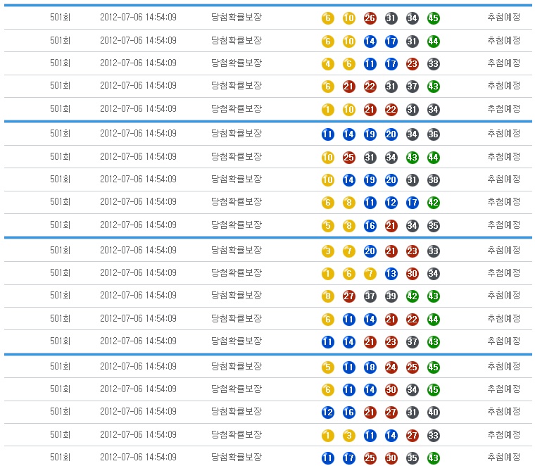This screenshot has height=466, width=535.
Task: Click 추첨예정 in the row with ball 36
Action: coord(503,133)
